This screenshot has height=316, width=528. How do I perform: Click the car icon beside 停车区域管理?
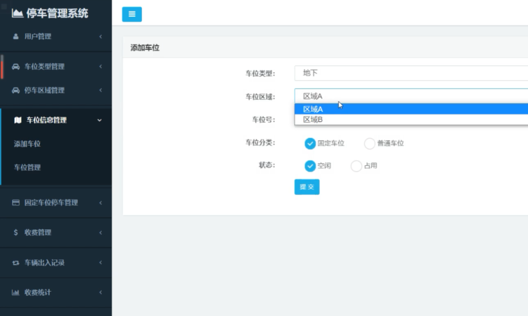(16, 90)
